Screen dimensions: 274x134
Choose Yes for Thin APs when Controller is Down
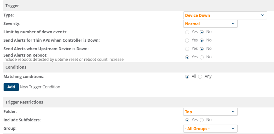point(187,40)
